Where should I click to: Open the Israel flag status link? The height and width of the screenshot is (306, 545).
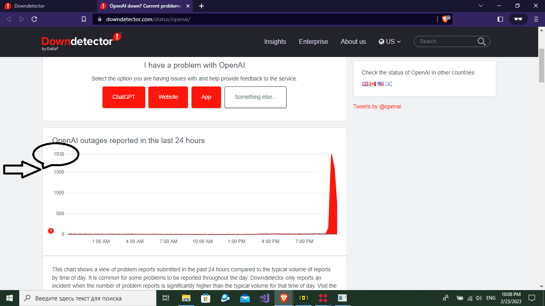point(389,84)
